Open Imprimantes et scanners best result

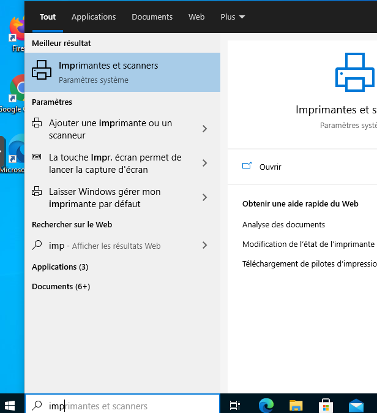pos(122,72)
